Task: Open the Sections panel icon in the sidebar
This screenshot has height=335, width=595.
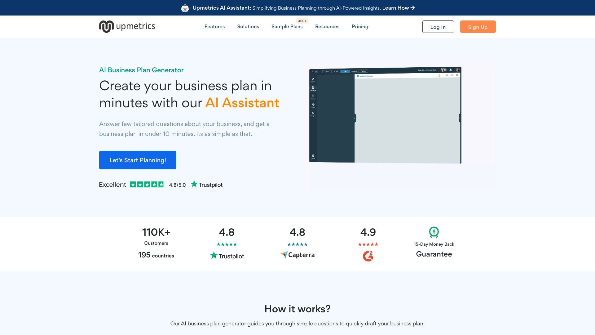Action: click(x=313, y=88)
